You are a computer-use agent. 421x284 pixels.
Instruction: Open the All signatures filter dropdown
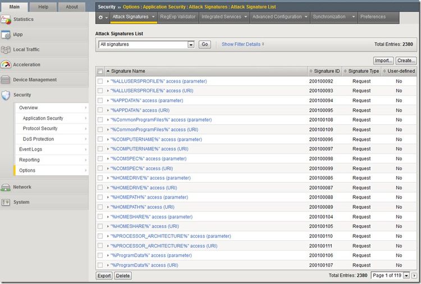pos(191,44)
